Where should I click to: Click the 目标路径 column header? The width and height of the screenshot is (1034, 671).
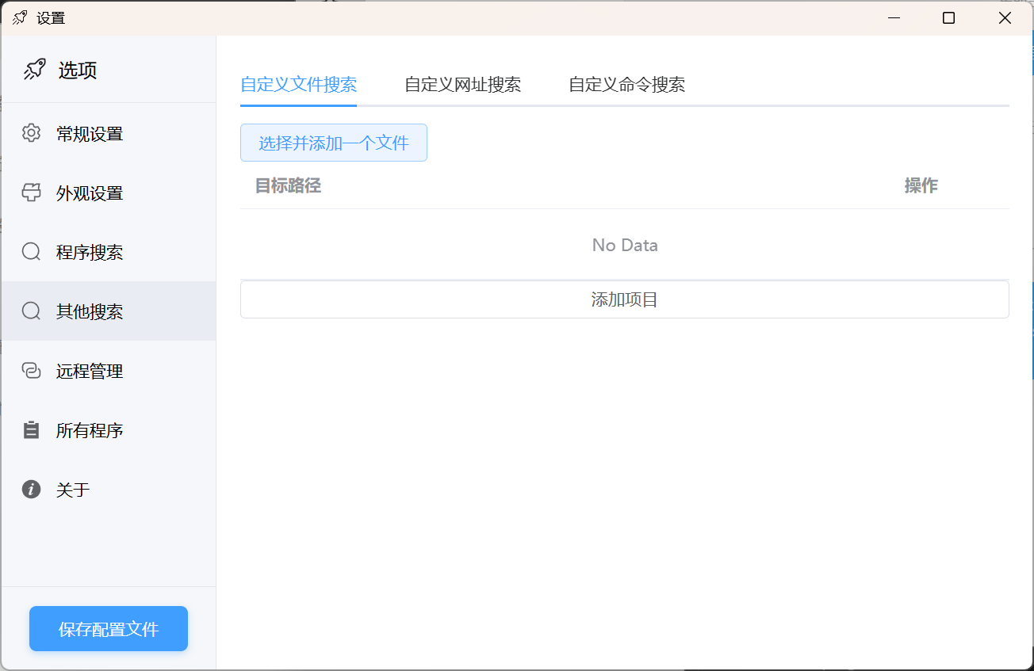288,186
